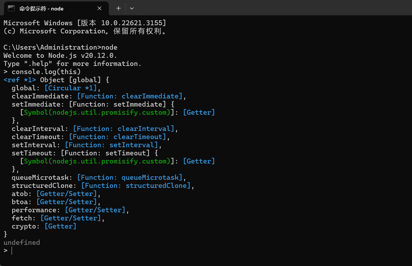
Task: Click the gray "undefined" output line
Action: pos(22,242)
